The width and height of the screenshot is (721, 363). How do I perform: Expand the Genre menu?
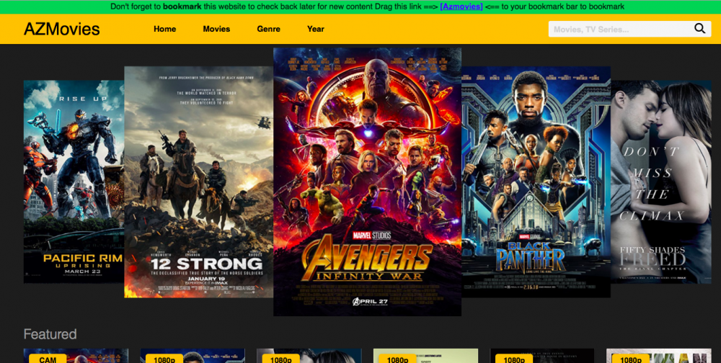[268, 30]
